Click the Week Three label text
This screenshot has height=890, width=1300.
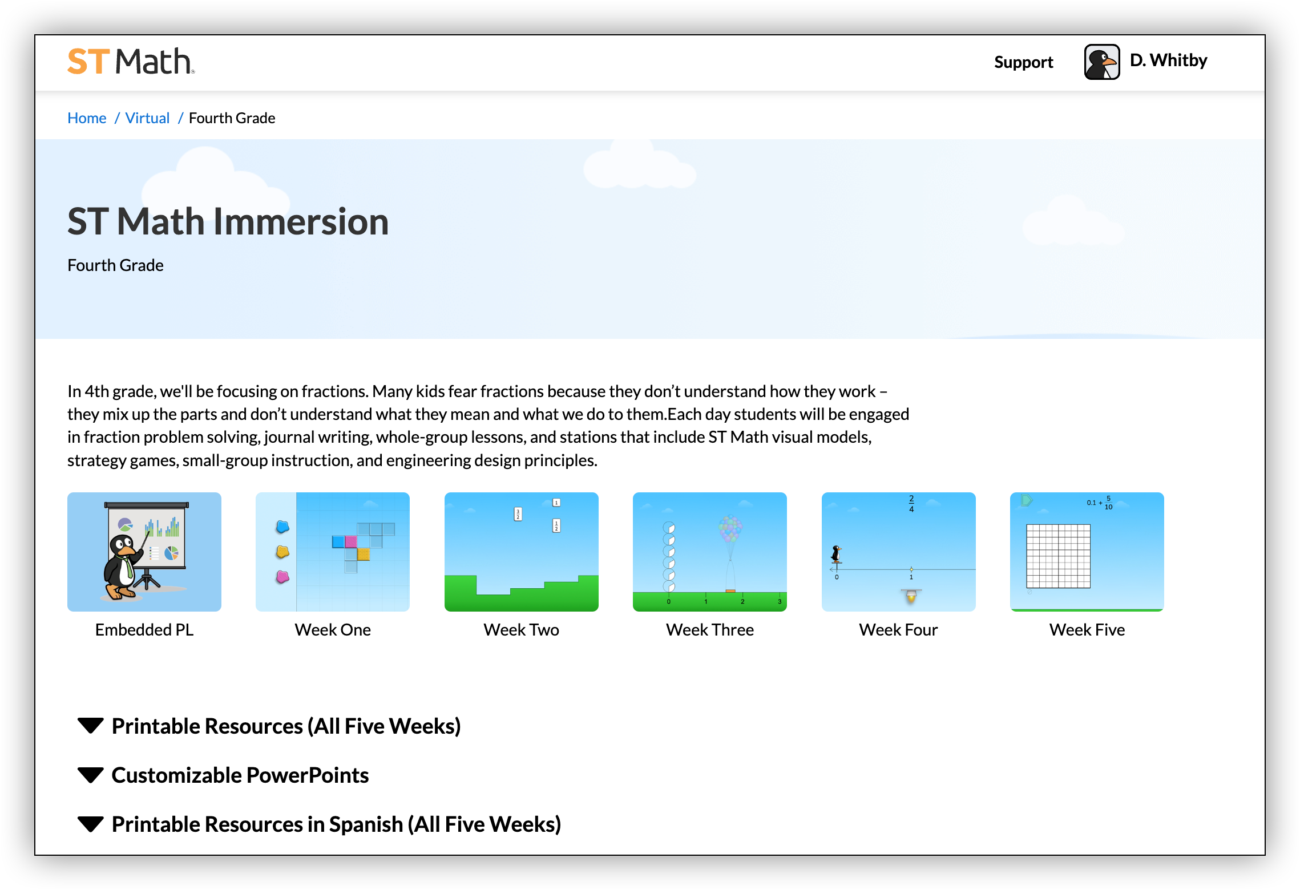tap(709, 630)
